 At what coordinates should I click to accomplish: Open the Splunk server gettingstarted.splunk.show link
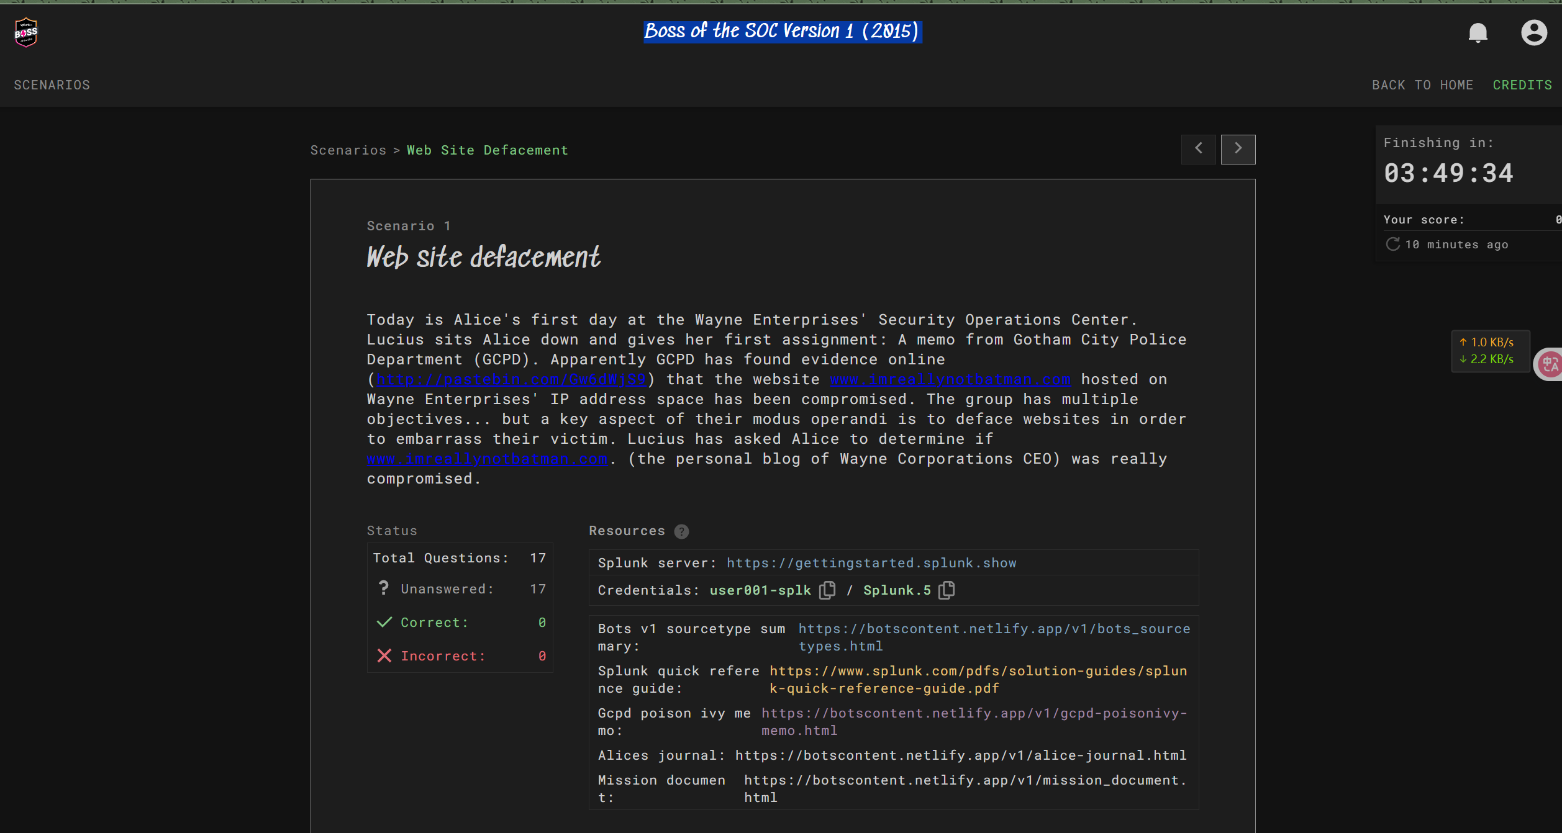click(871, 563)
